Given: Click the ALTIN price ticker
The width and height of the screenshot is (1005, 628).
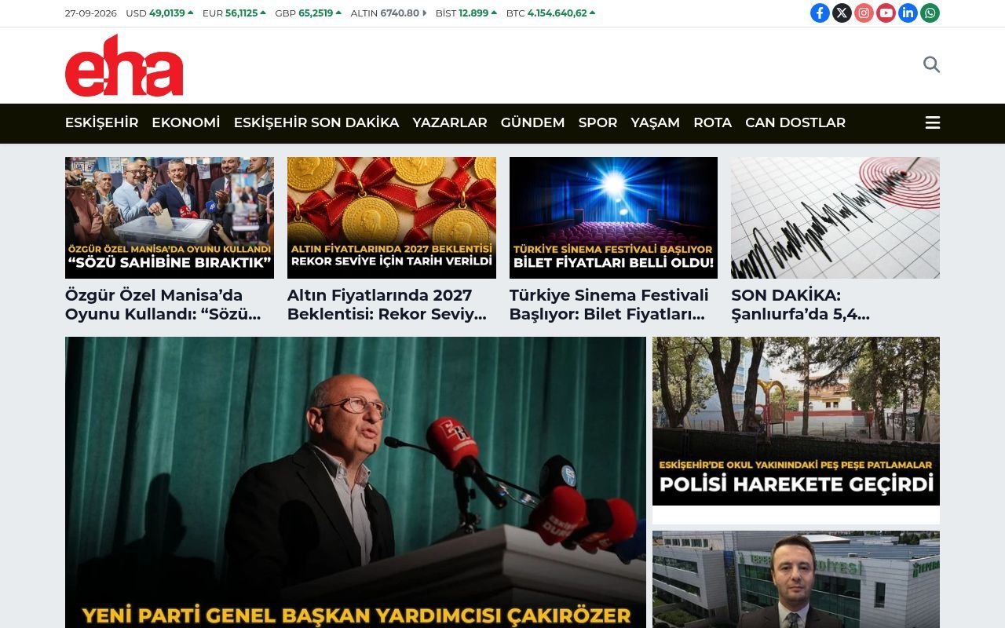Looking at the screenshot, I should click(x=389, y=13).
